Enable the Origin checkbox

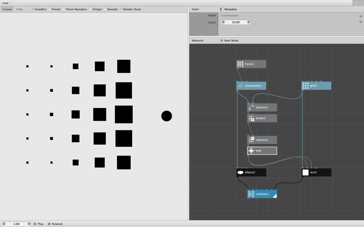pyautogui.click(x=90, y=9)
